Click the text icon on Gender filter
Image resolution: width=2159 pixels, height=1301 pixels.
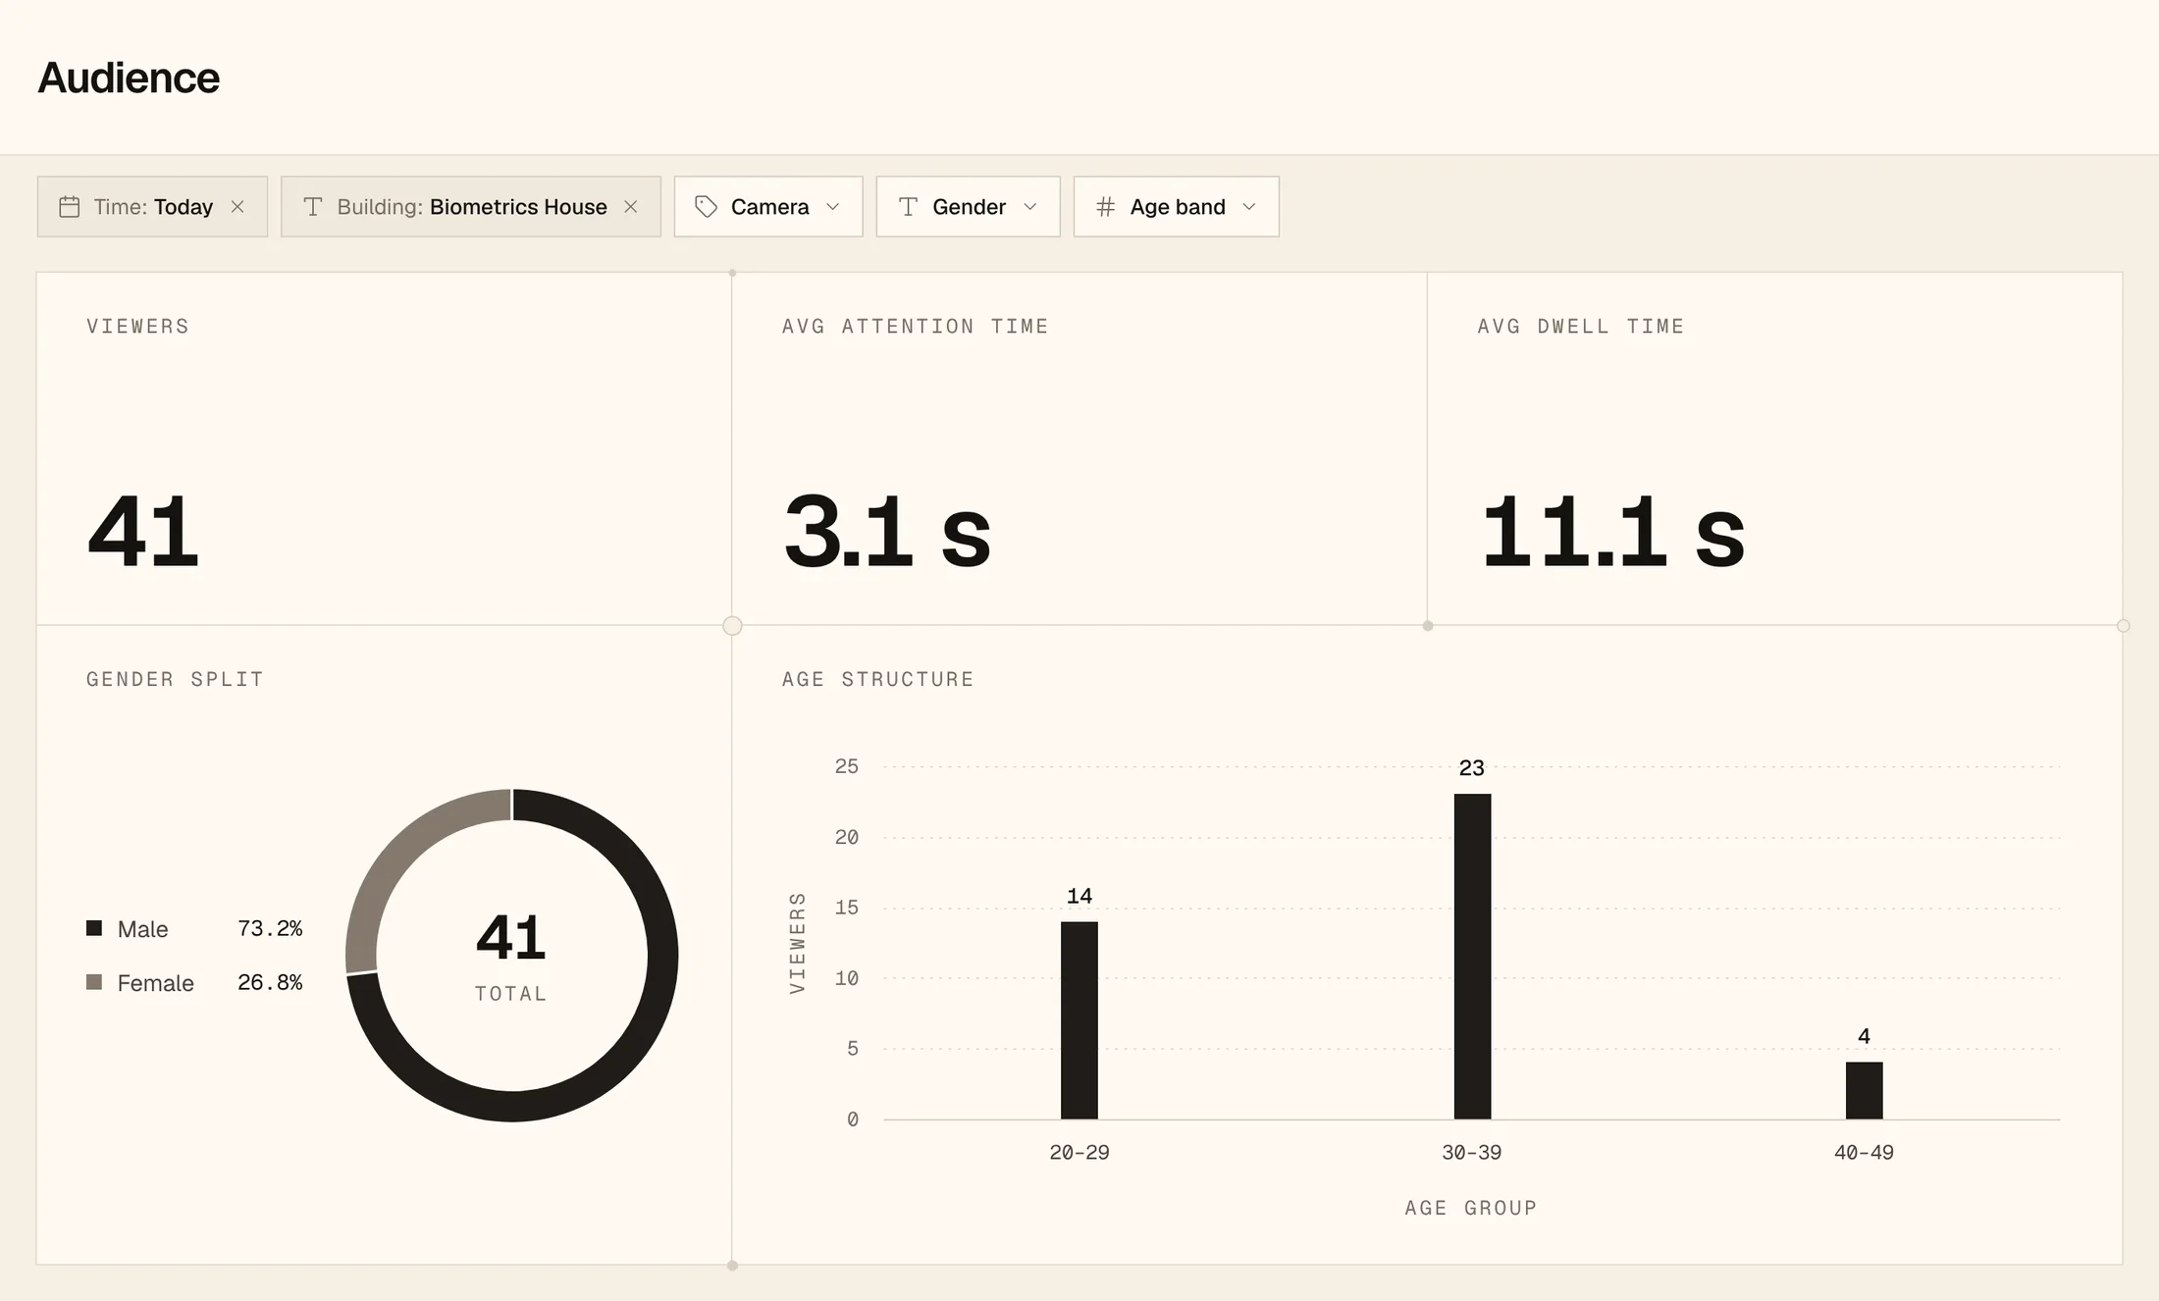pyautogui.click(x=908, y=207)
